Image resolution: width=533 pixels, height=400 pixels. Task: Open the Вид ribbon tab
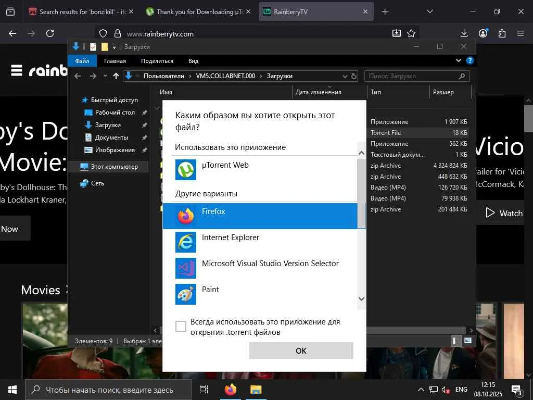194,61
